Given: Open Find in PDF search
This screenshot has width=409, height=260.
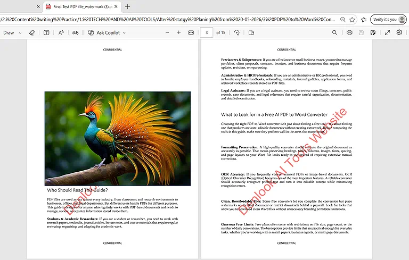Looking at the screenshot, I should 334,32.
